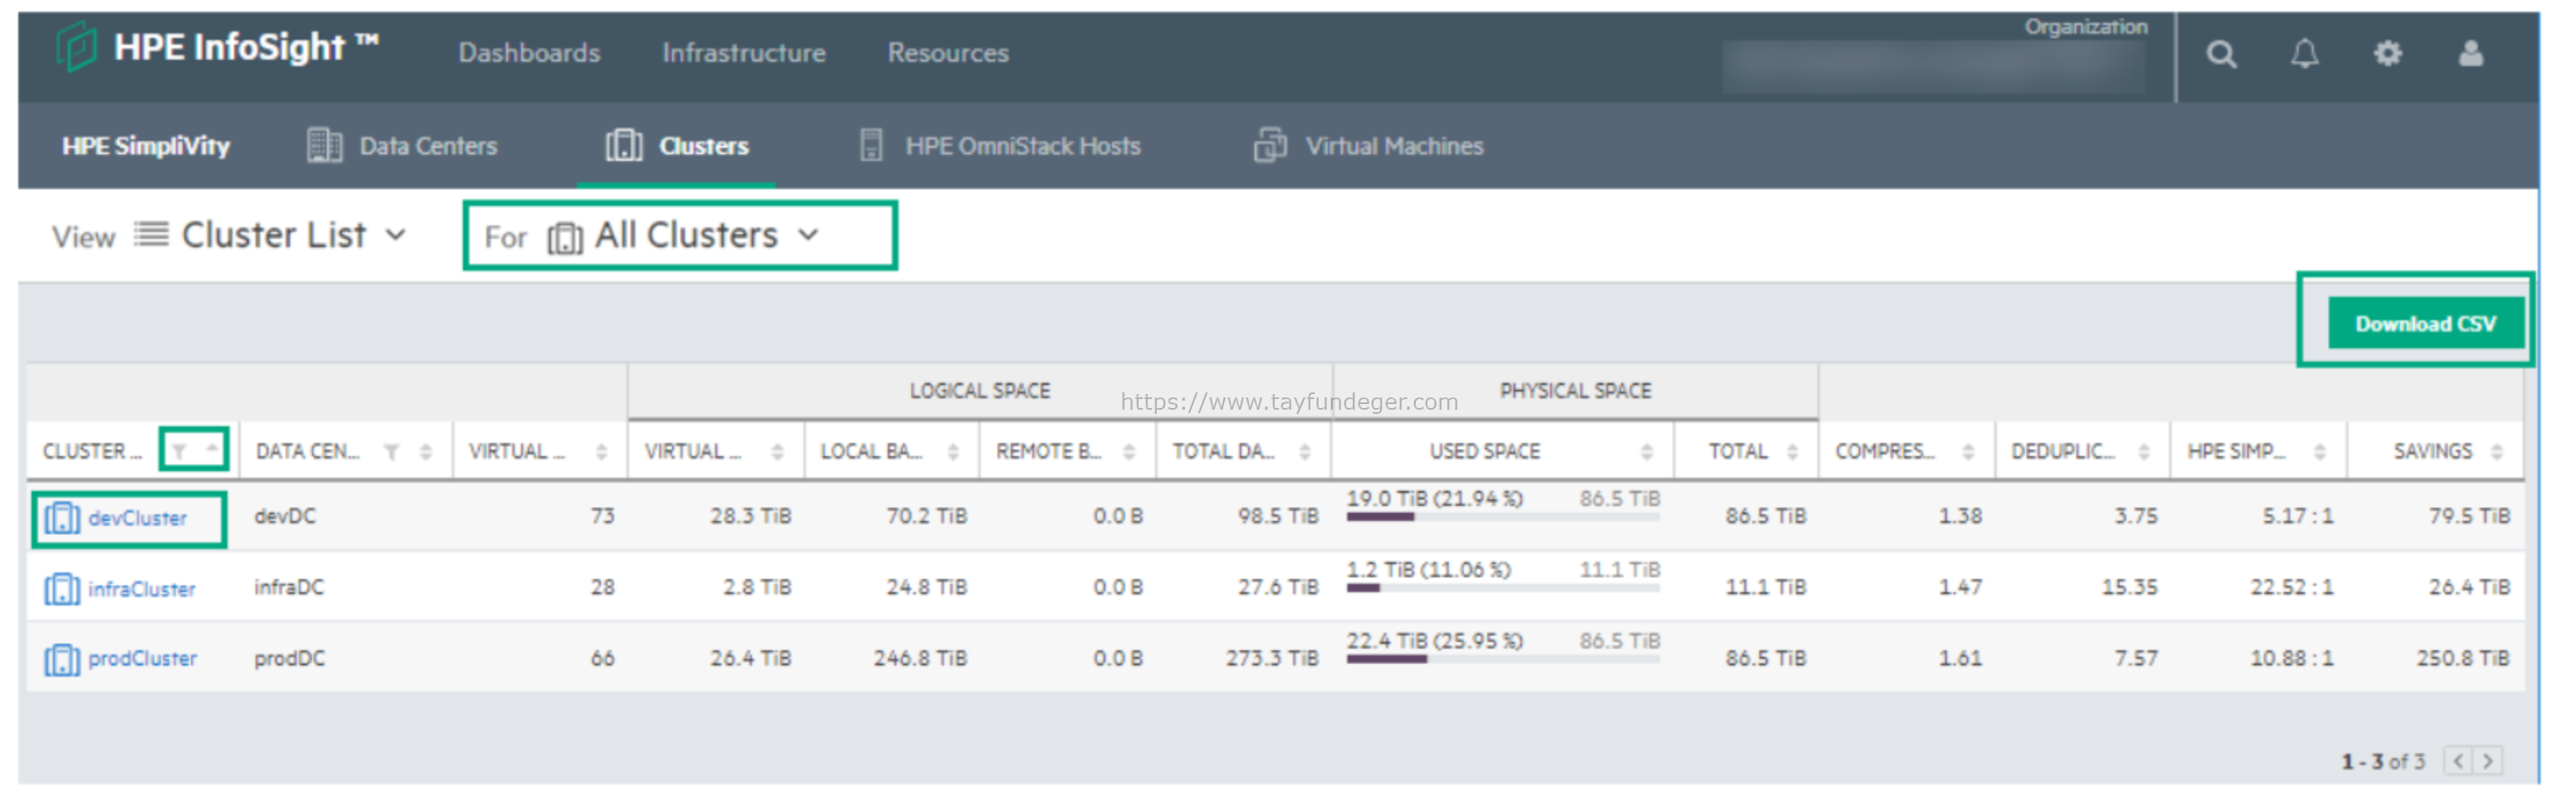Click the 1 - 3 of 3 pager text
The height and width of the screenshot is (803, 2576).
point(2382,762)
